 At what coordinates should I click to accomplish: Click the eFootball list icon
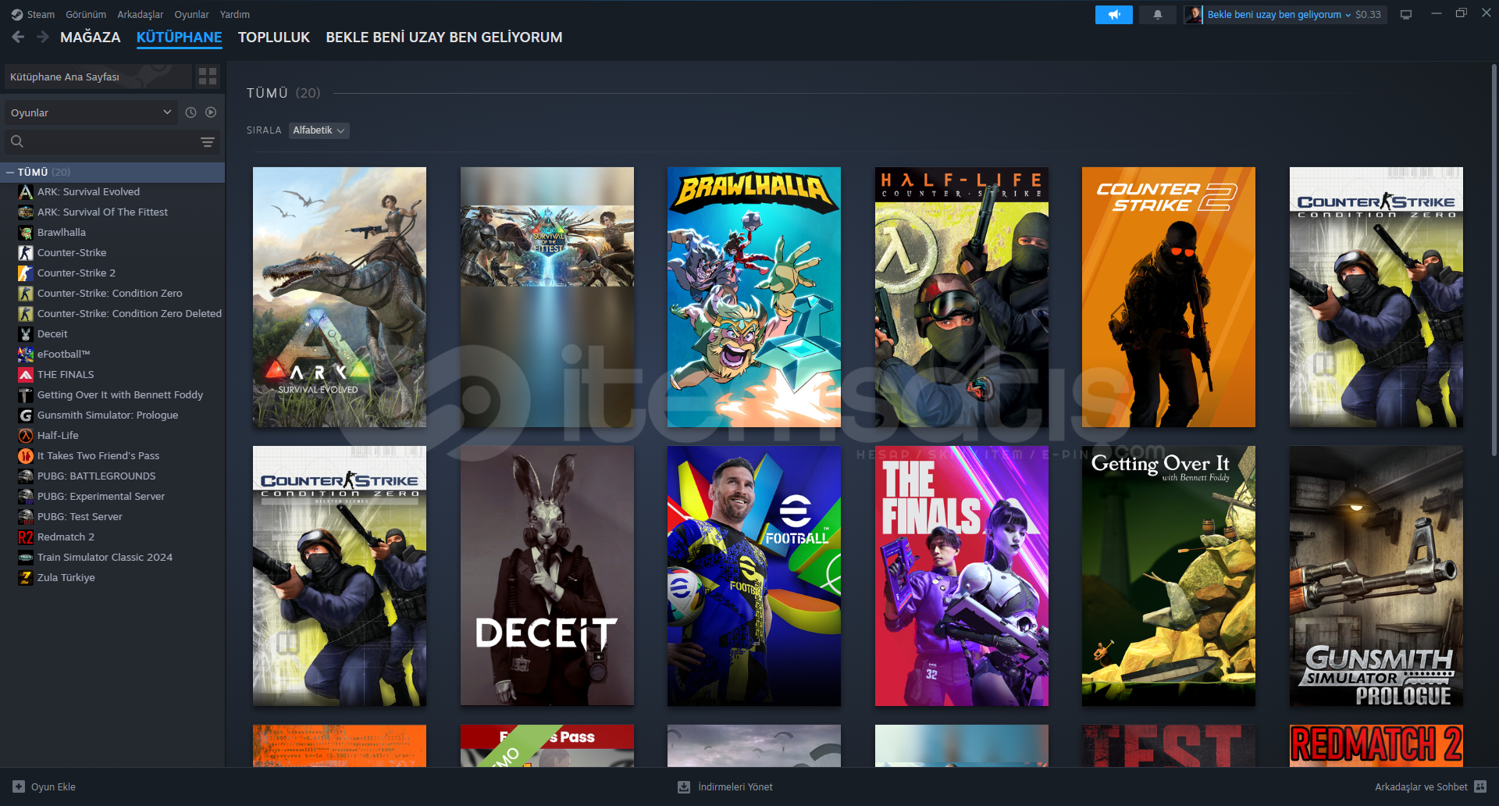pyautogui.click(x=26, y=355)
